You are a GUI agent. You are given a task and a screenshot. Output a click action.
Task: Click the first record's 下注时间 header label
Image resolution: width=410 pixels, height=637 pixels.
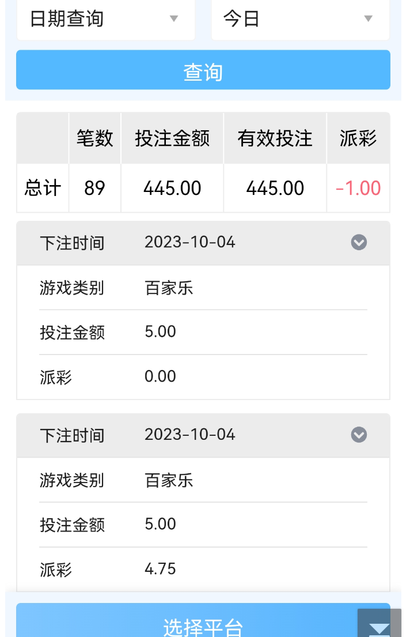(72, 243)
